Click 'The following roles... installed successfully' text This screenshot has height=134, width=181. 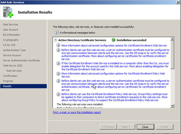pos(94,27)
